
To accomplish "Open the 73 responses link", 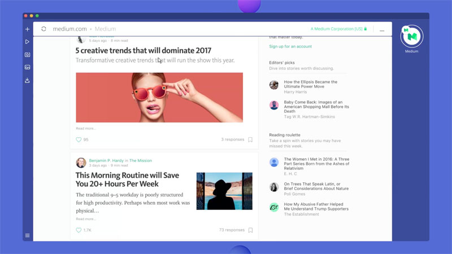I will [232, 230].
